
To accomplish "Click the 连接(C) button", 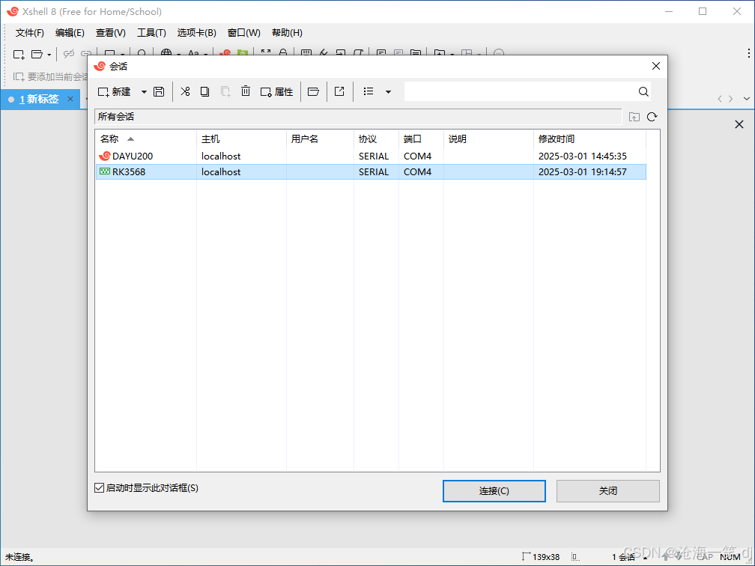I will (494, 491).
